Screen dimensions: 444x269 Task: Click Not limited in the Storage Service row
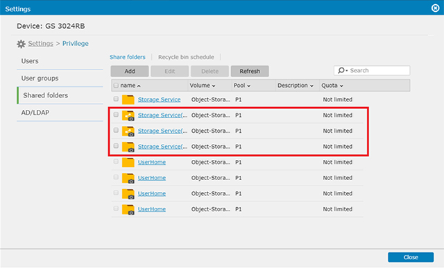tap(338, 99)
